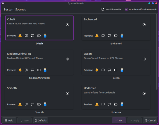Preview the Enchanted bell notification sound
Viewport: 159px width, 125px height.
(x=97, y=36)
